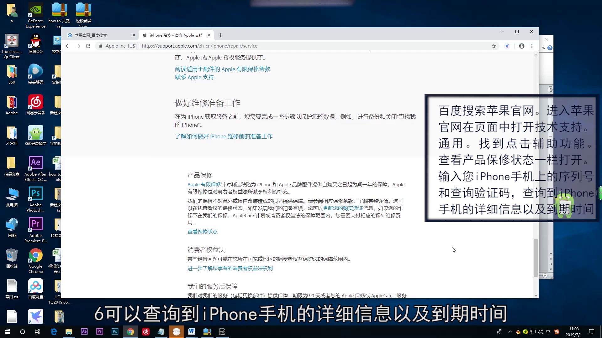Open GeForce Experience desktop shortcut

[x=35, y=15]
